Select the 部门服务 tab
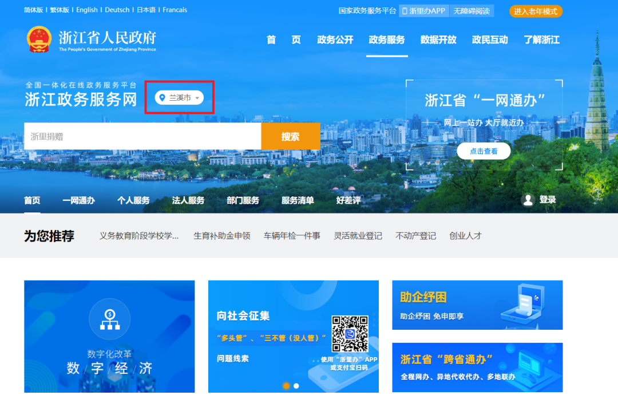 pyautogui.click(x=243, y=200)
